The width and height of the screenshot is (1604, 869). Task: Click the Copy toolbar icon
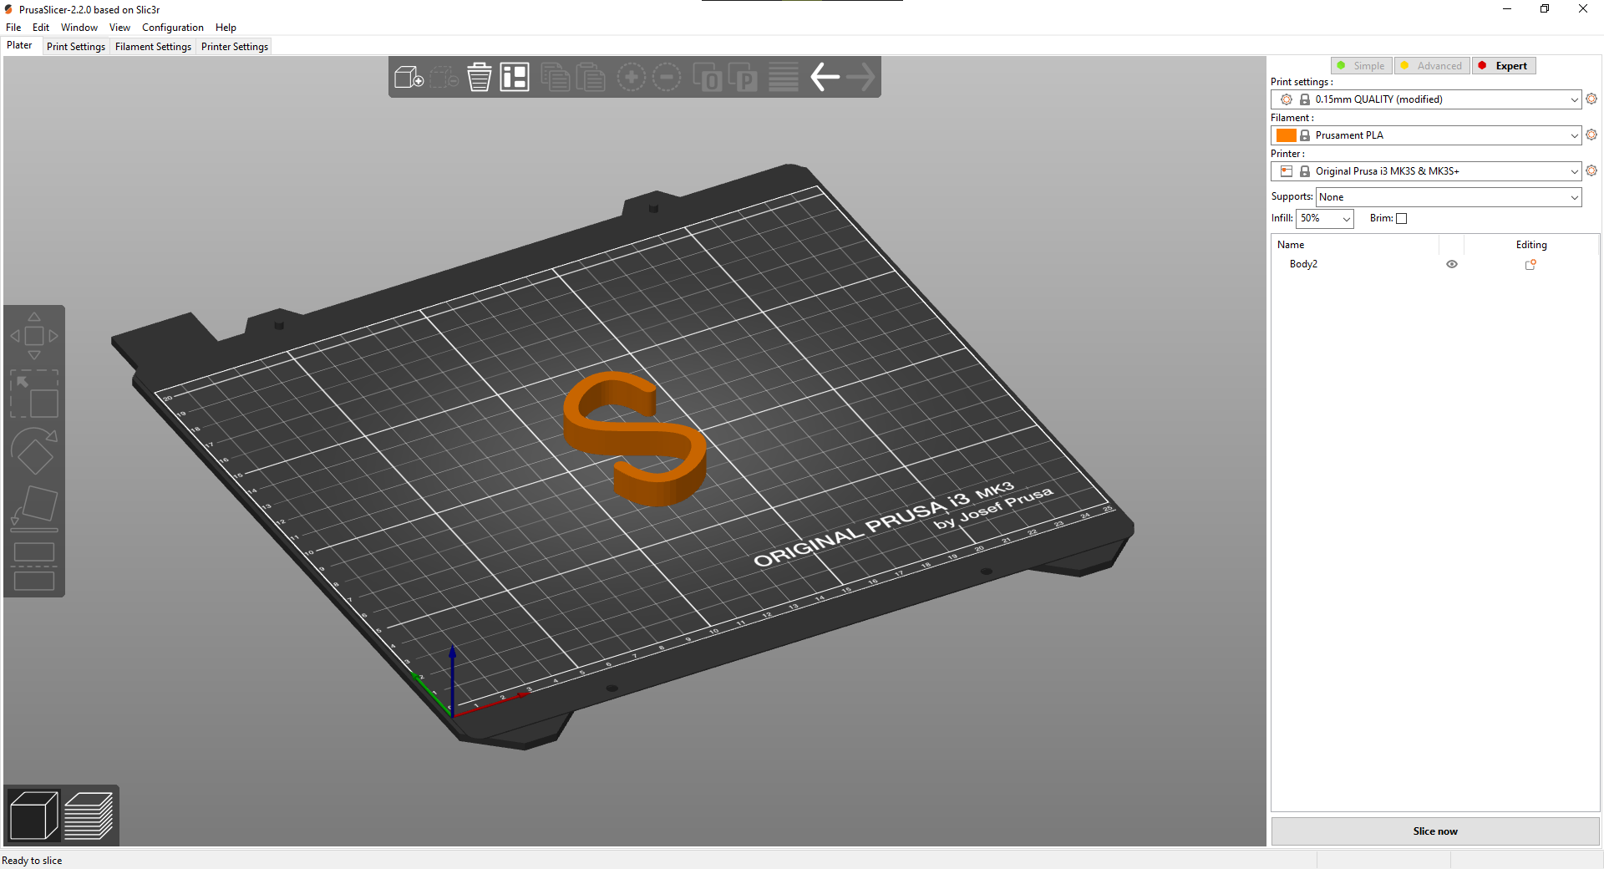click(x=555, y=78)
